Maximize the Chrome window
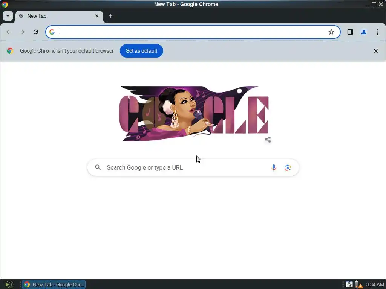Screen dimensions: 386x289 [x=374, y=5]
